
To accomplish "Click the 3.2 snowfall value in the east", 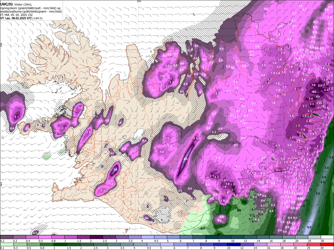I will pos(313,85).
